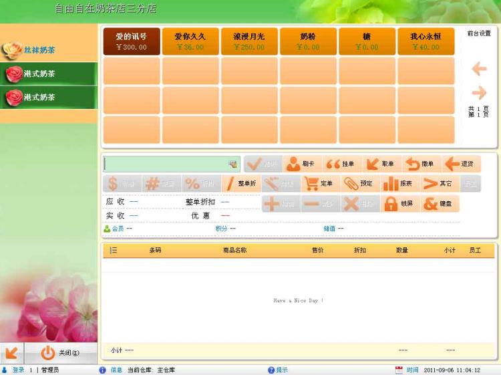The width and height of the screenshot is (501, 375).
Task: Click the 其它 other functions button
Action: point(440,184)
